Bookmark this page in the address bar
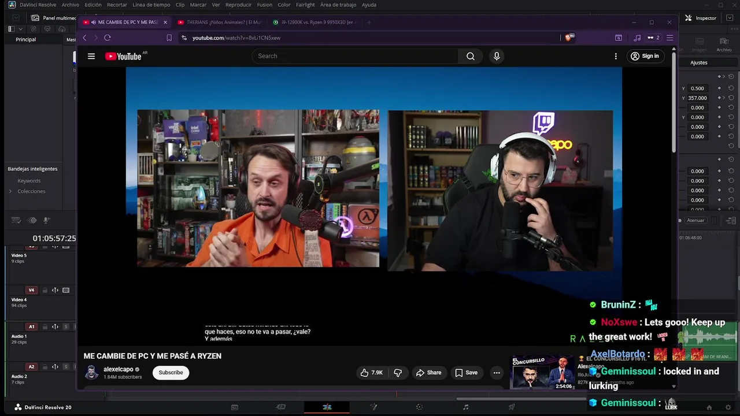 point(169,38)
